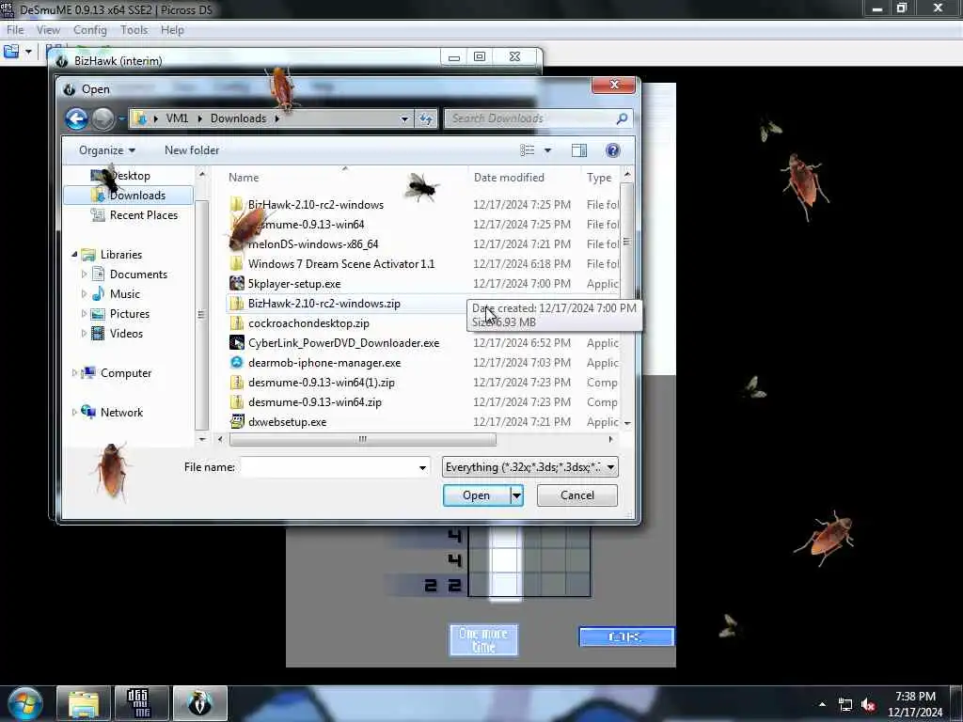This screenshot has height=722, width=963.
Task: Click the Search Downloads box
Action: (x=531, y=118)
